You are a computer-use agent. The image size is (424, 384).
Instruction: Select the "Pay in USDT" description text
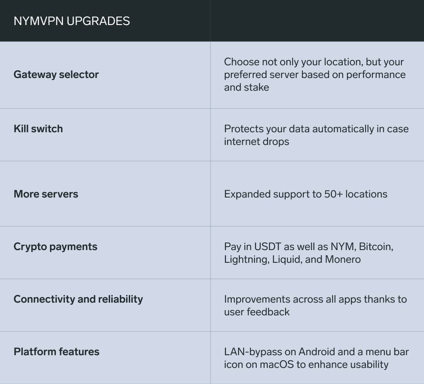point(308,253)
